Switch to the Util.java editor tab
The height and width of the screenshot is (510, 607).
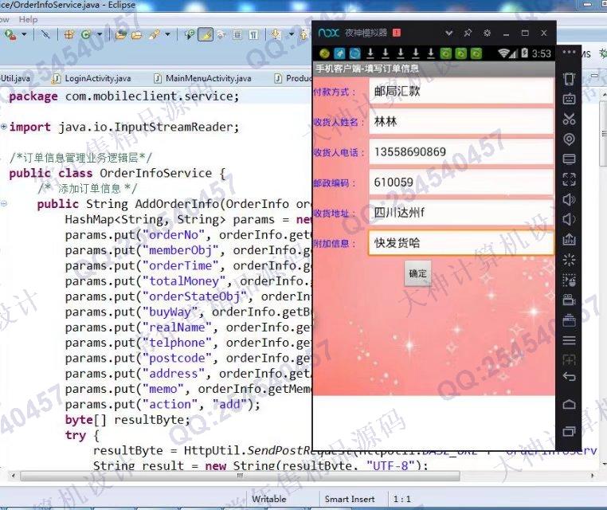pyautogui.click(x=14, y=78)
